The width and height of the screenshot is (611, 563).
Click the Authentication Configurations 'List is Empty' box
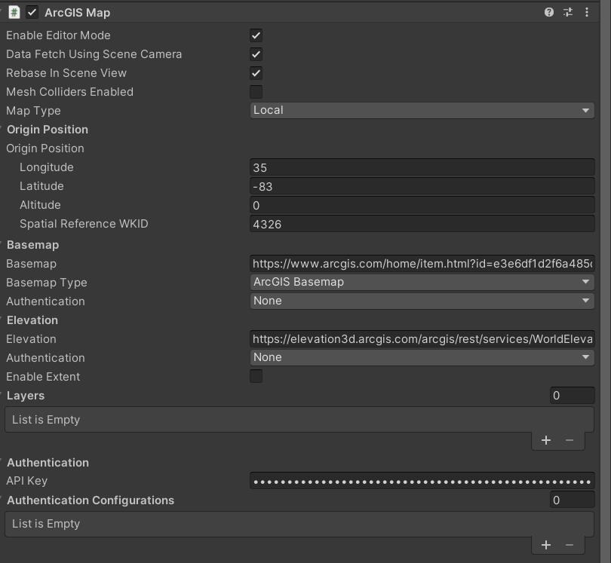point(299,524)
